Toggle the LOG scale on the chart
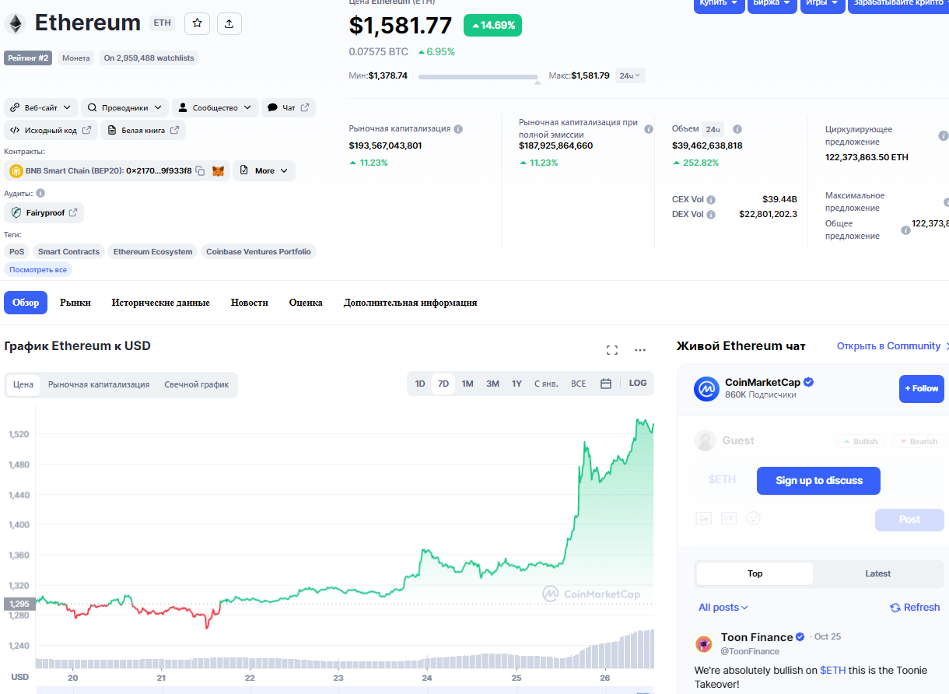Screen dimensions: 949x694 tap(638, 384)
